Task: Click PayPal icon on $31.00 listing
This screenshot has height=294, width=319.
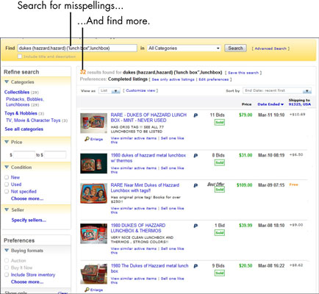Action: (196, 156)
